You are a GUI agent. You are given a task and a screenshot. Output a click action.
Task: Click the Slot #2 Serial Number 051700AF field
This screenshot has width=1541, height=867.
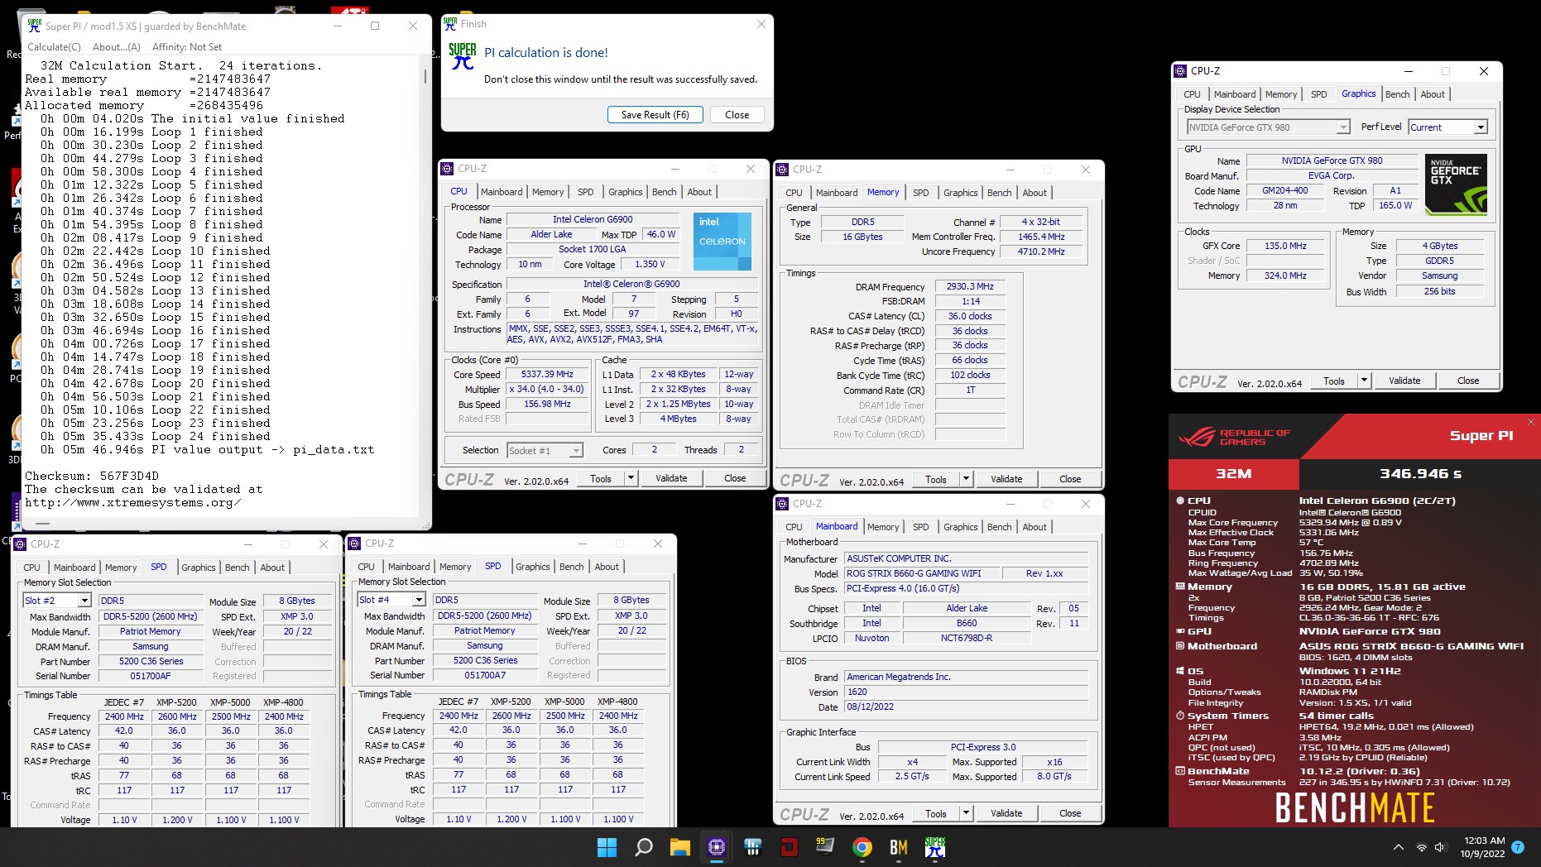click(151, 676)
